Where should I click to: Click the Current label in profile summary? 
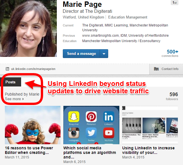pos(68,25)
